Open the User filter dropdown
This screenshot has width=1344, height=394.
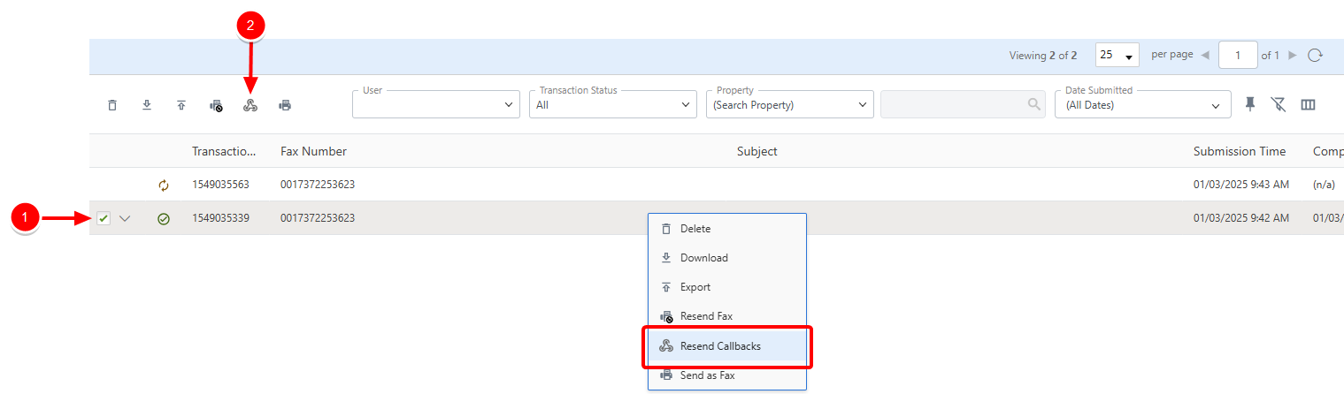(435, 104)
